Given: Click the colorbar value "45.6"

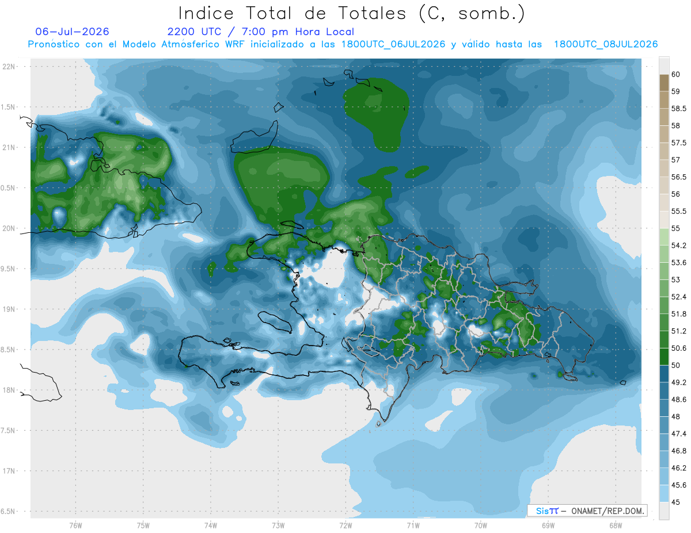Looking at the screenshot, I should 679,485.
